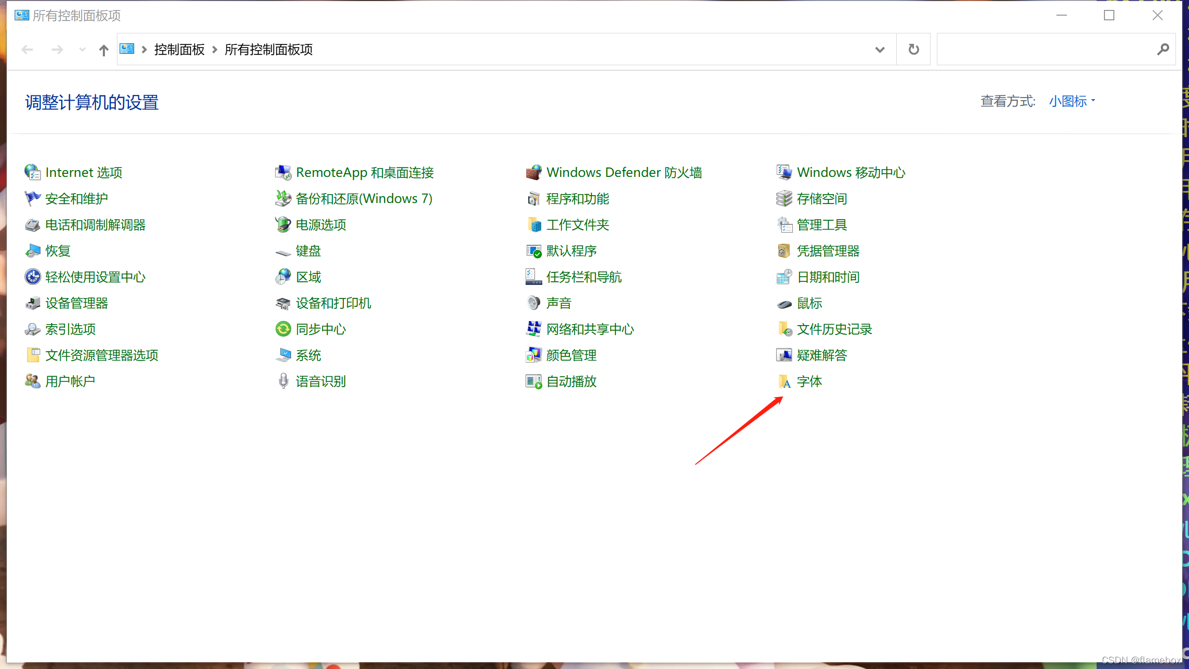This screenshot has height=669, width=1189.
Task: Open the recent locations dropdown arrow
Action: pyautogui.click(x=82, y=50)
